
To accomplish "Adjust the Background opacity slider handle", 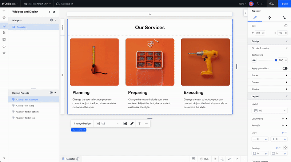I will (x=276, y=60).
